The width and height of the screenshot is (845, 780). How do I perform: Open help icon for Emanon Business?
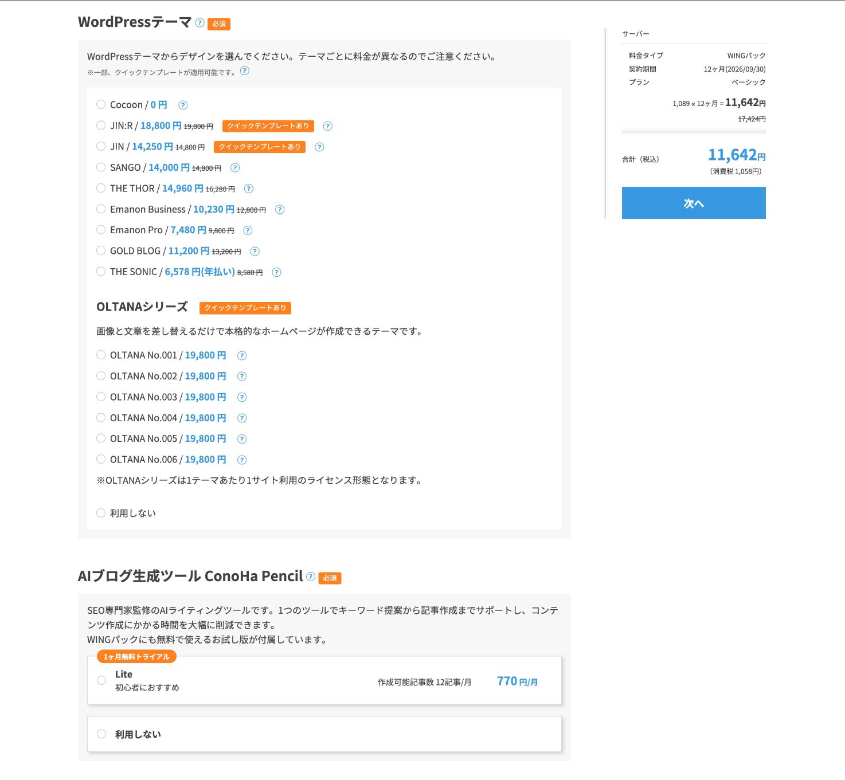coord(279,210)
